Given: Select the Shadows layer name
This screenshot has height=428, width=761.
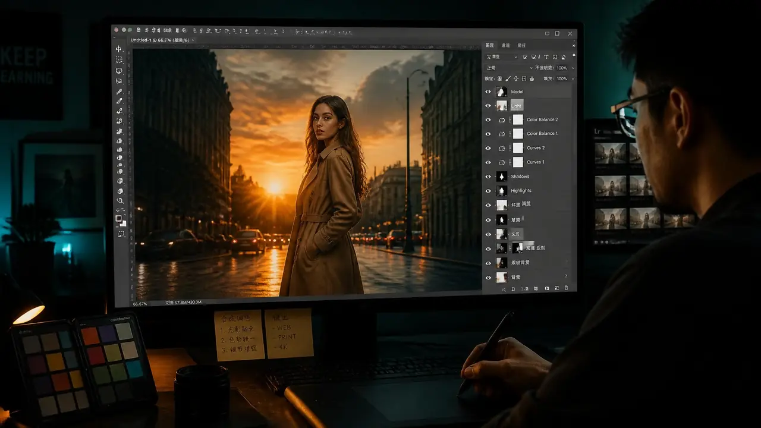Looking at the screenshot, I should coord(520,177).
